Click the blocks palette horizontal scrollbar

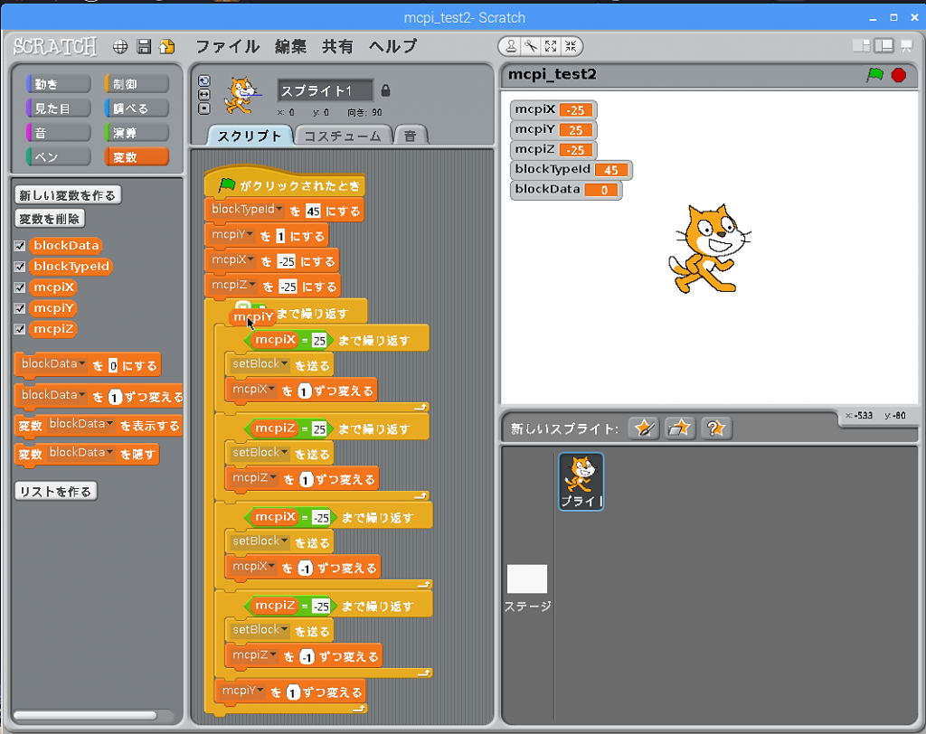point(85,716)
